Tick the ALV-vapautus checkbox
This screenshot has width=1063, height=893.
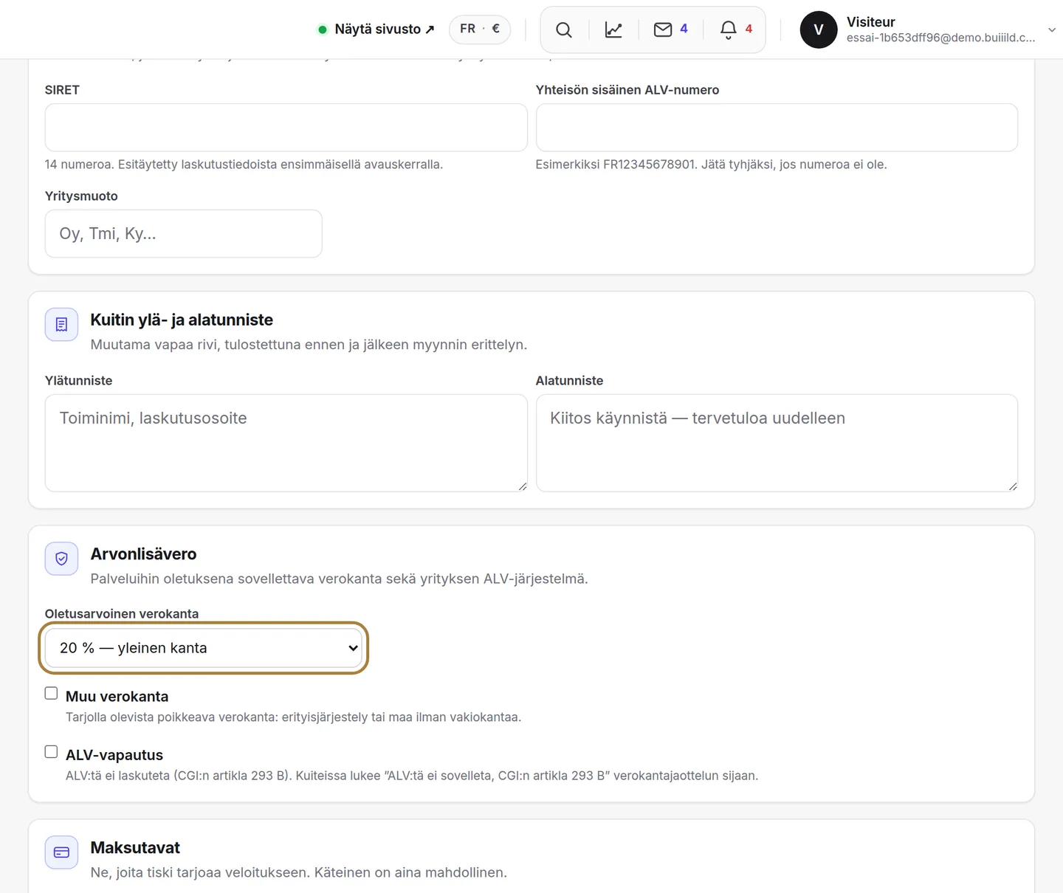(x=51, y=751)
